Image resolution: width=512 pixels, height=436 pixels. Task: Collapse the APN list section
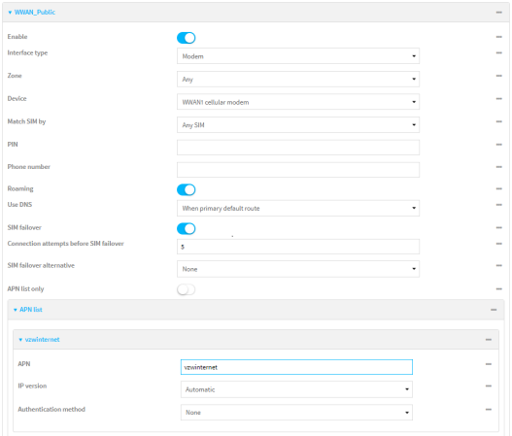28,310
